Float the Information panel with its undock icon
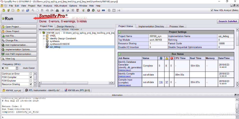Viewport: 239px width, 119px height. 235,95
